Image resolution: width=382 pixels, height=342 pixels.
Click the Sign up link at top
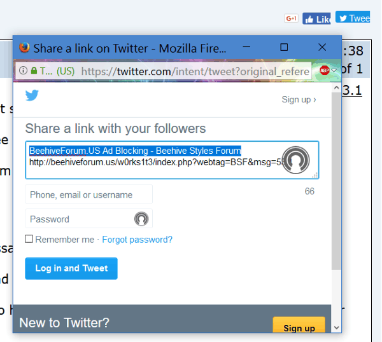pos(299,100)
